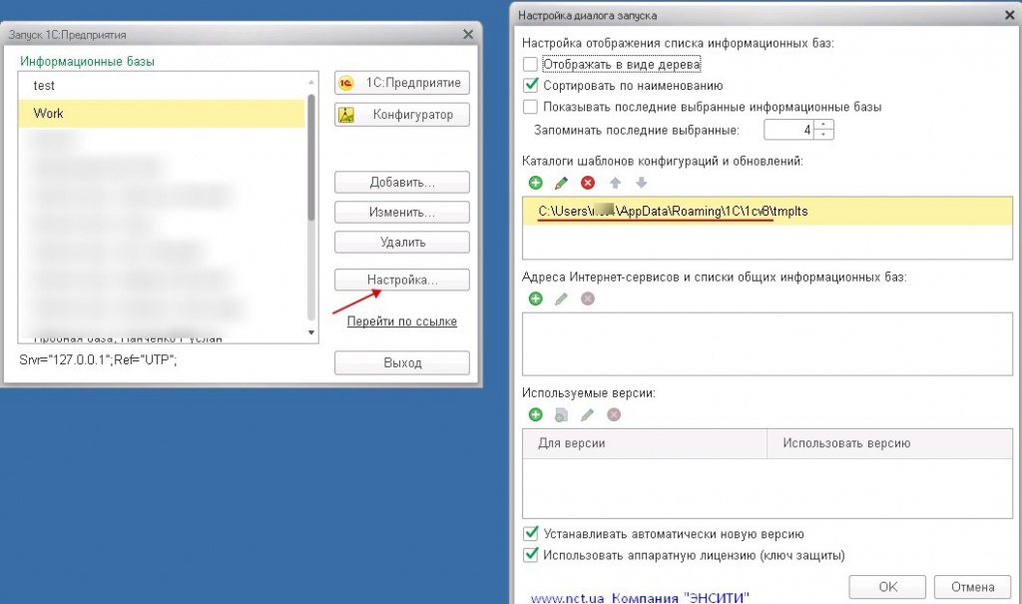Delete Internet service address with the grey X icon
Viewport: 1022px width, 604px height.
point(588,299)
